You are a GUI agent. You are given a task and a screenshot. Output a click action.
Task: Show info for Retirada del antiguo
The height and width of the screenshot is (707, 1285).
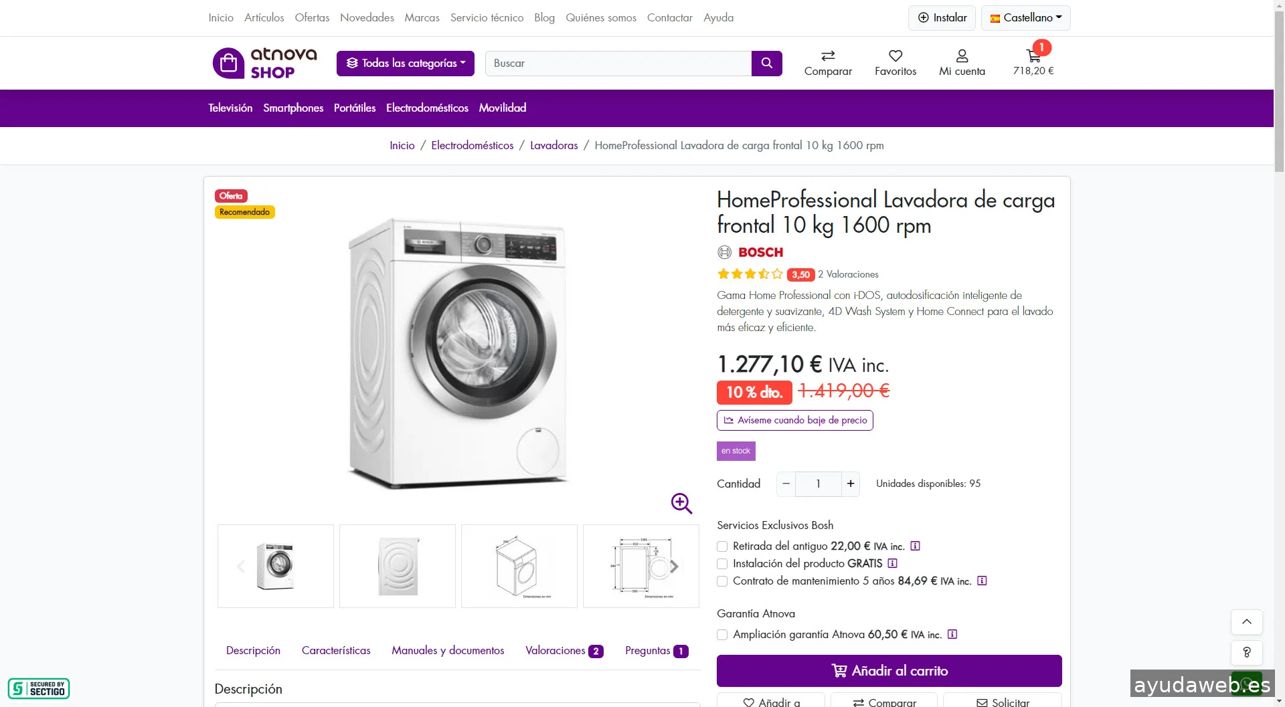(915, 546)
